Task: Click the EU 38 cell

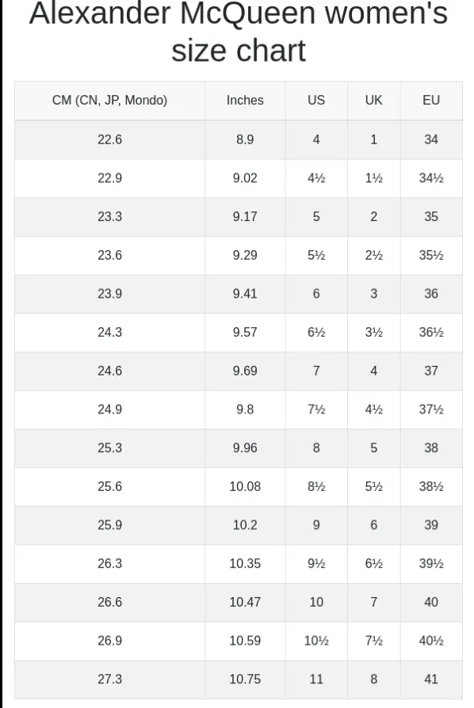Action: (x=431, y=448)
